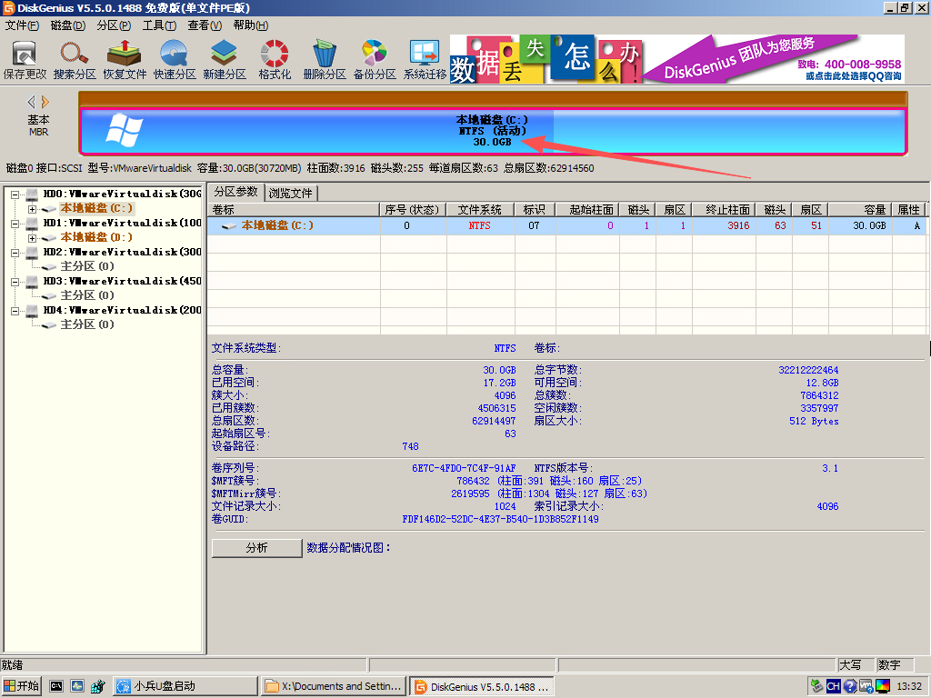Collapse the HD2 VMwareVirtualdisk tree node

[15, 252]
